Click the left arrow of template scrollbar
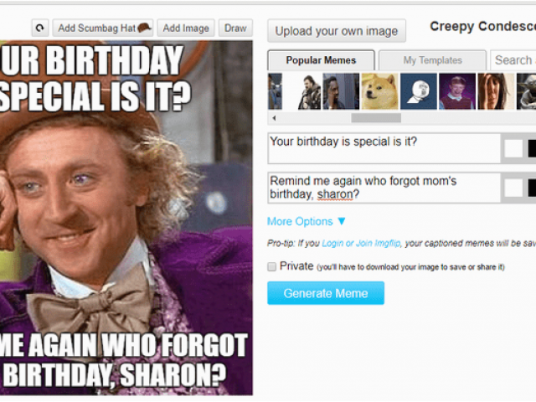This screenshot has width=536, height=402. click(274, 118)
